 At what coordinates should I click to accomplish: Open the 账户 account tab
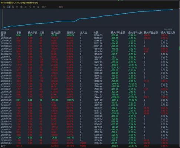pos(44,7)
